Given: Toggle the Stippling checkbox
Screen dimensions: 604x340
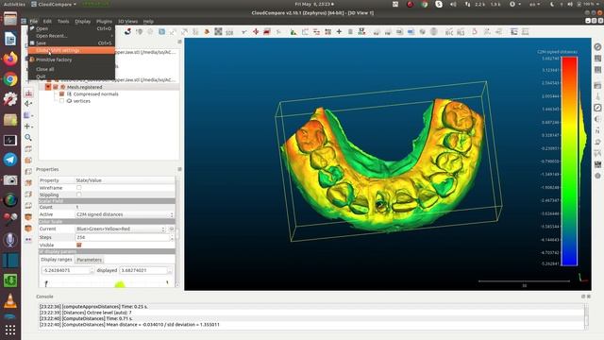Looking at the screenshot, I should [x=79, y=195].
